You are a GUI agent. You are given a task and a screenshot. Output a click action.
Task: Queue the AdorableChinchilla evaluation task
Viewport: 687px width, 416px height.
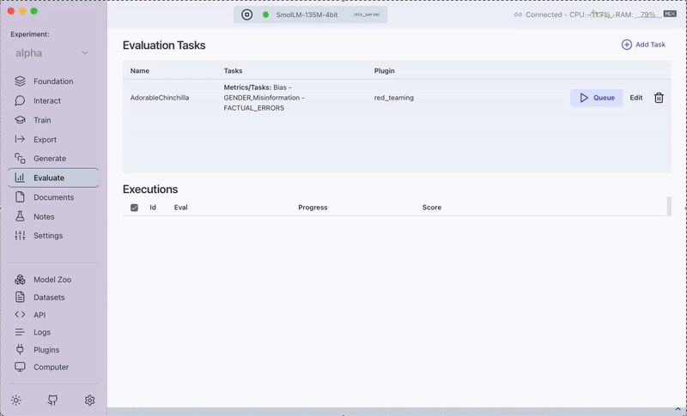(x=596, y=98)
